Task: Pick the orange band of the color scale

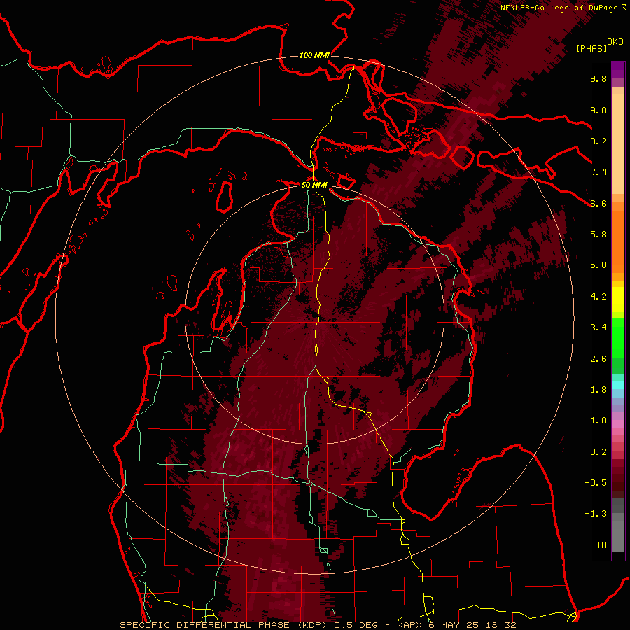Action: 618,241
